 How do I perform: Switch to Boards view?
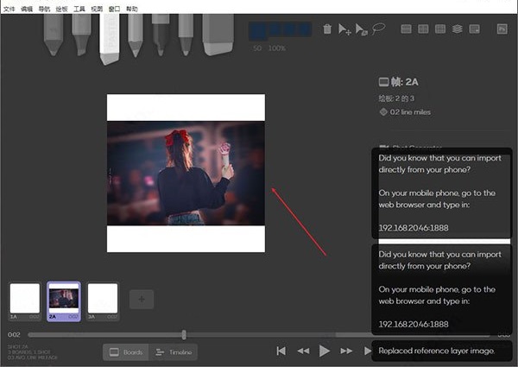point(125,351)
